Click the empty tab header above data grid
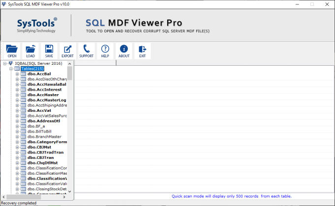Screen dimensions: 335x206 click(x=95, y=63)
